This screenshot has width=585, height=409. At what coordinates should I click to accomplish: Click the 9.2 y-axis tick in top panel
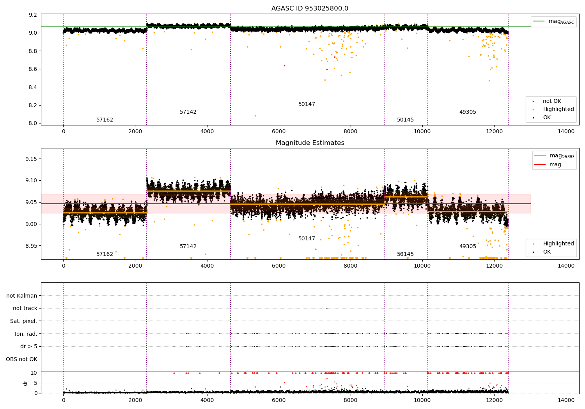point(33,15)
